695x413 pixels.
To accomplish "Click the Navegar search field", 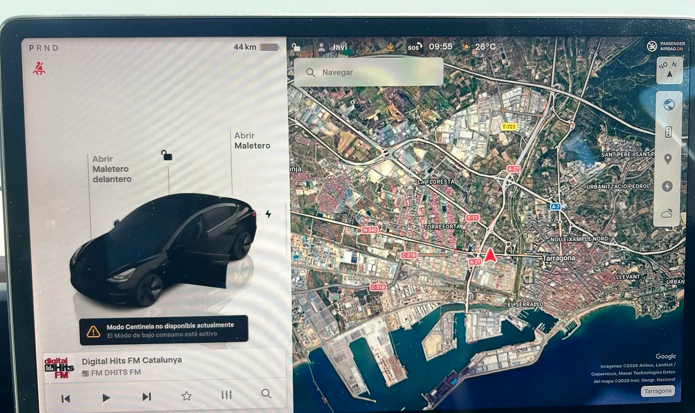I will [x=369, y=72].
